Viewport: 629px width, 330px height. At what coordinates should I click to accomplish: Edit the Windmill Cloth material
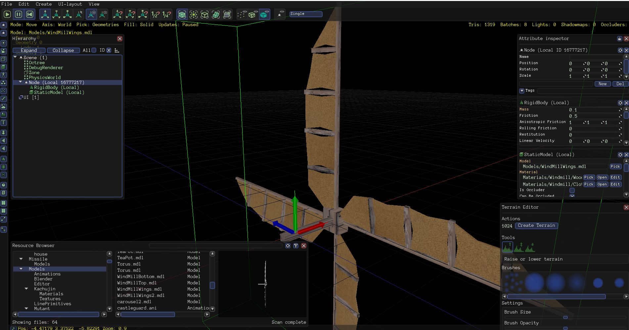(x=615, y=185)
